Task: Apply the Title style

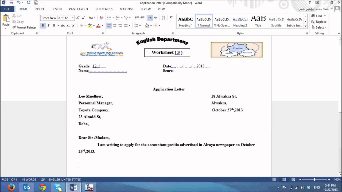Action: [258, 22]
